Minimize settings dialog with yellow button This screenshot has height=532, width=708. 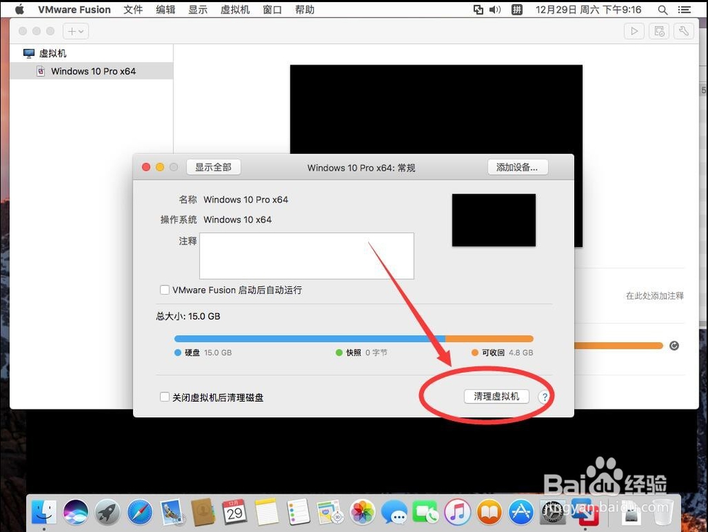(x=160, y=167)
